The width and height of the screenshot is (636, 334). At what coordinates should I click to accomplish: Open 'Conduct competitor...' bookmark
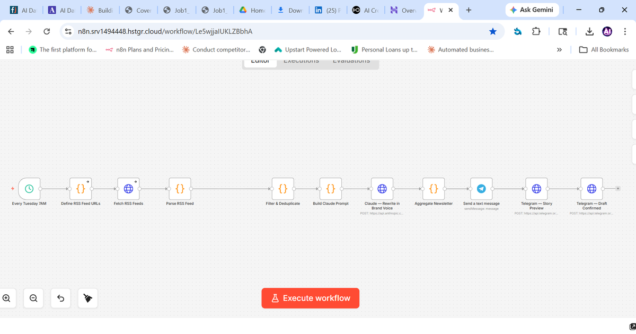(x=216, y=50)
